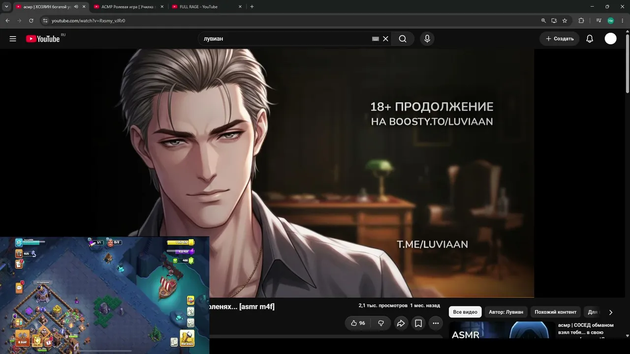Open the Chrome profile avatar
This screenshot has width=630, height=354.
click(x=610, y=21)
